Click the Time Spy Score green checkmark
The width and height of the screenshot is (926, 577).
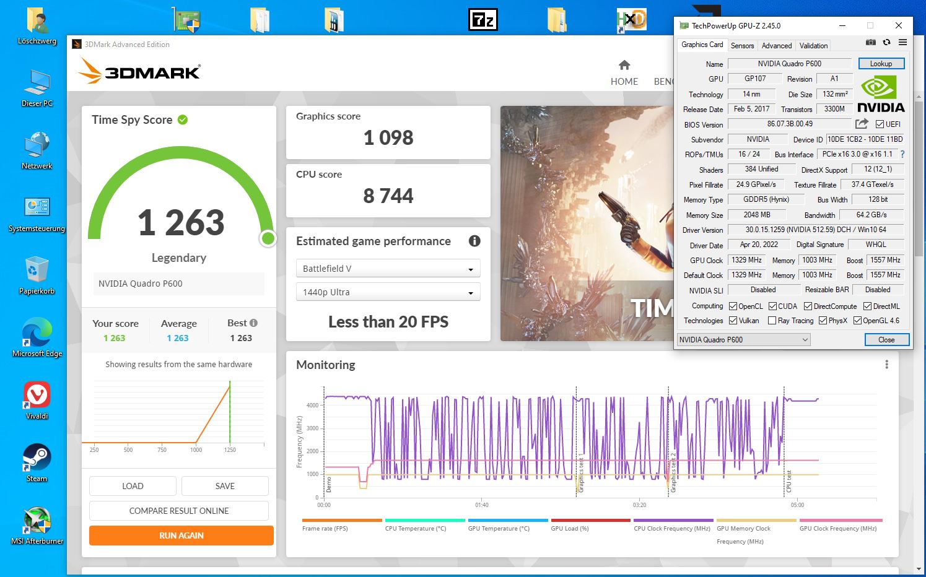183,119
